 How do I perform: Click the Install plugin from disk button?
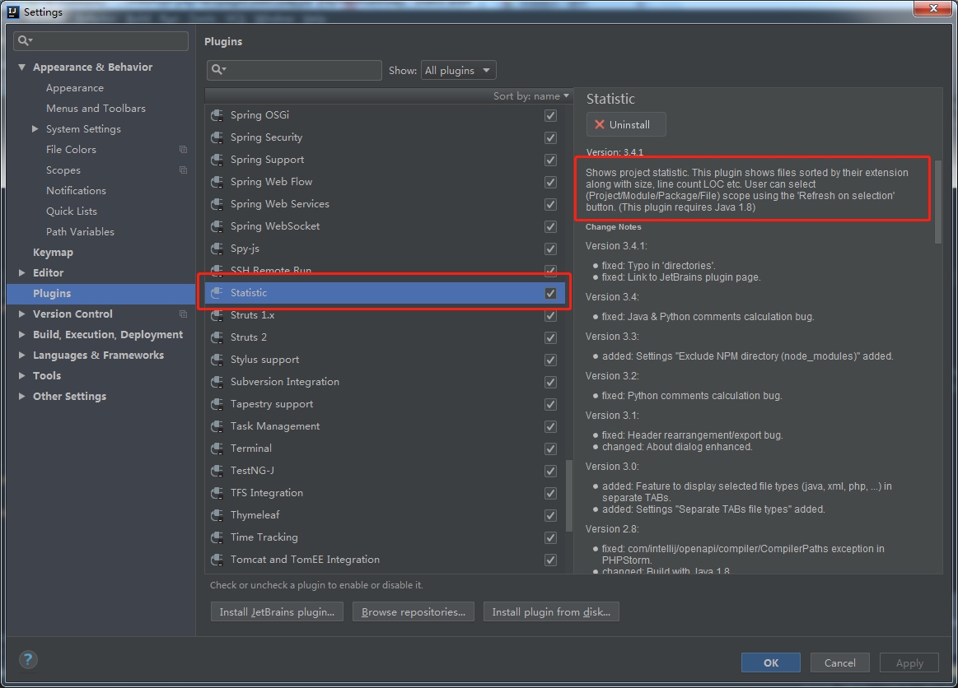(x=551, y=611)
